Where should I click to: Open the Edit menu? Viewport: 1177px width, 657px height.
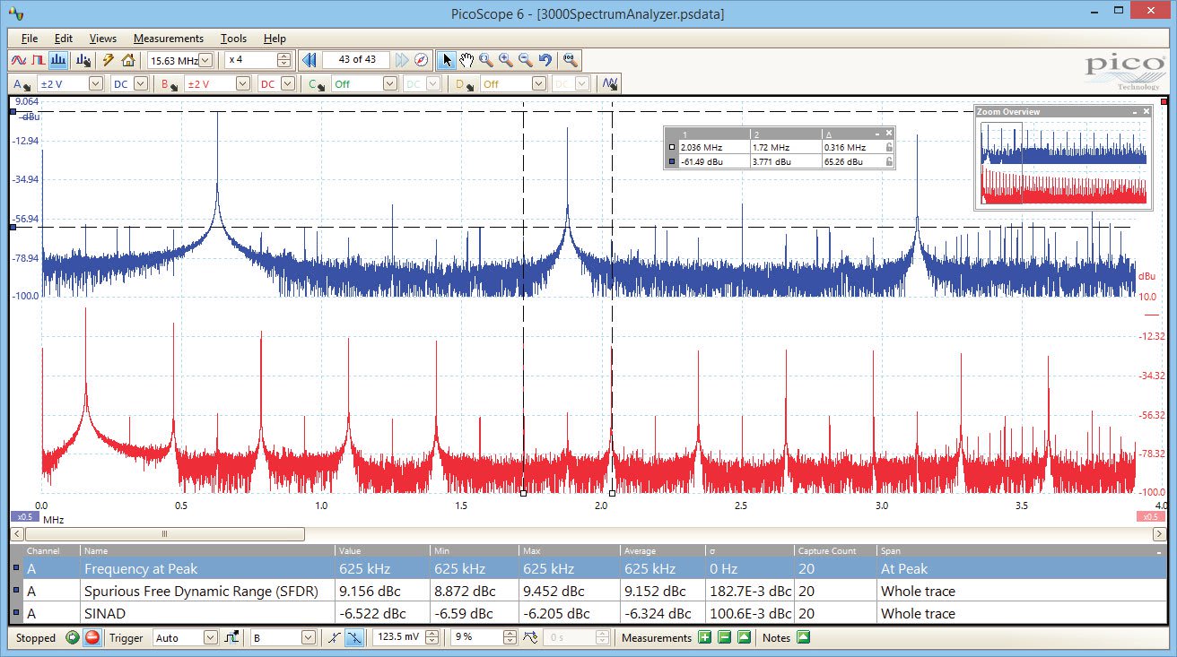coord(64,39)
